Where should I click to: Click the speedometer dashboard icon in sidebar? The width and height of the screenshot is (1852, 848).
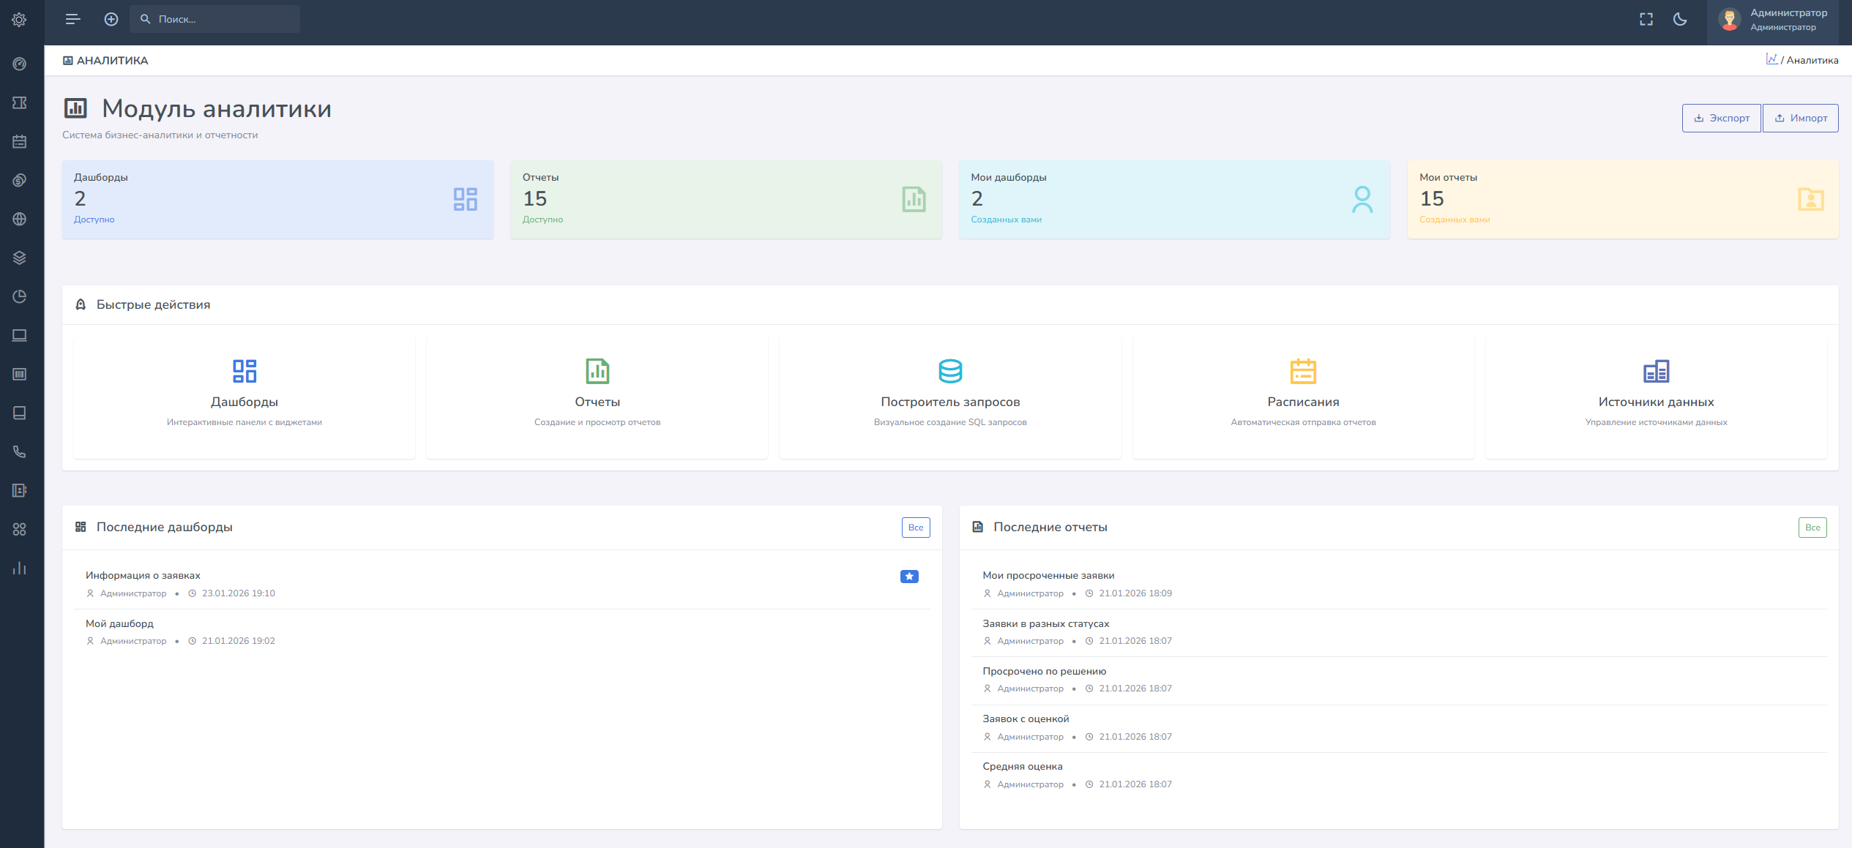(20, 64)
